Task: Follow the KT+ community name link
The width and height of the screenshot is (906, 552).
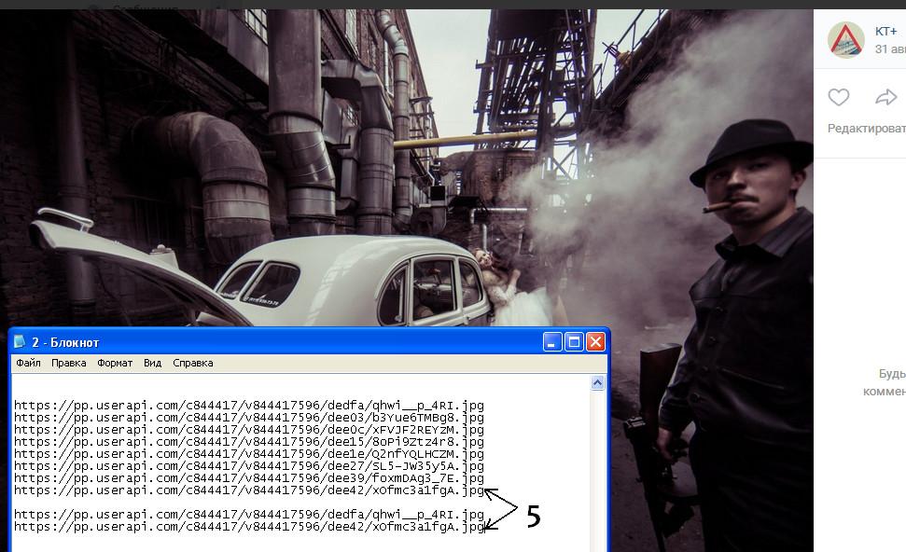Action: point(885,31)
